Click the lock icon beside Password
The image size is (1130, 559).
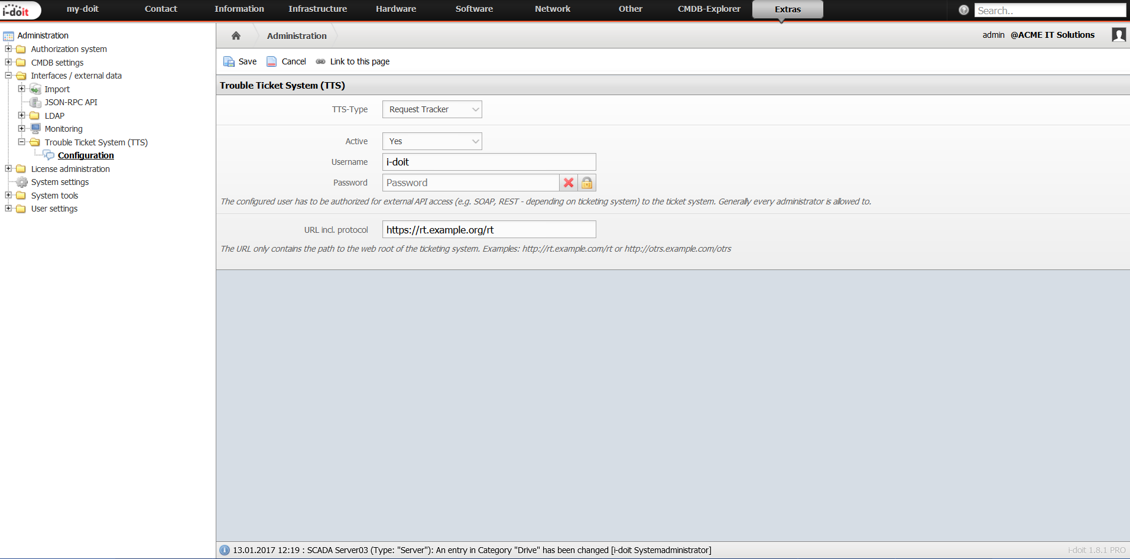(587, 183)
